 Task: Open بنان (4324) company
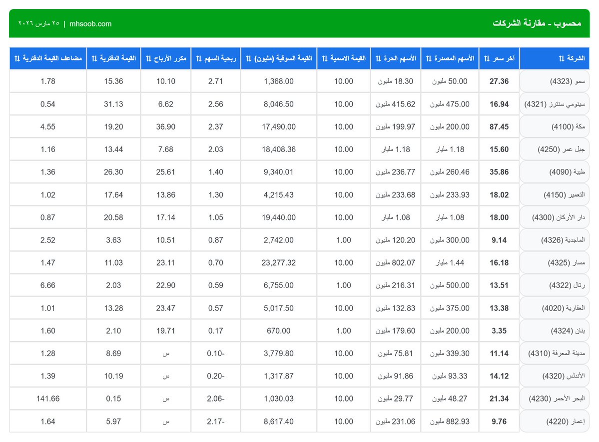[x=555, y=330]
